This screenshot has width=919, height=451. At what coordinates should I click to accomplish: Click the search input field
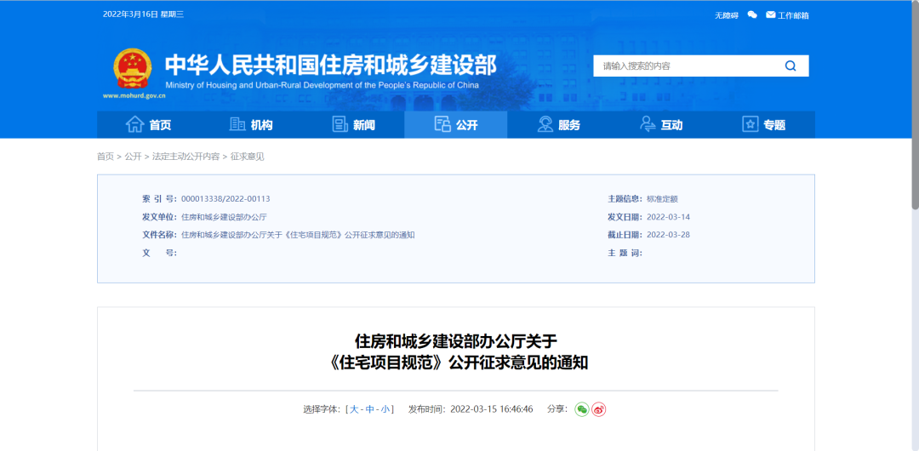(685, 66)
